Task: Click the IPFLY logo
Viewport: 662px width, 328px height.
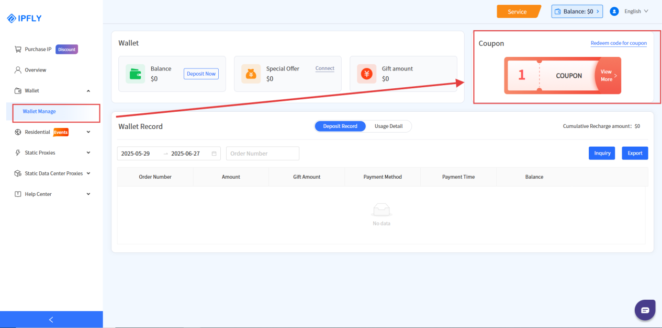Action: [24, 18]
